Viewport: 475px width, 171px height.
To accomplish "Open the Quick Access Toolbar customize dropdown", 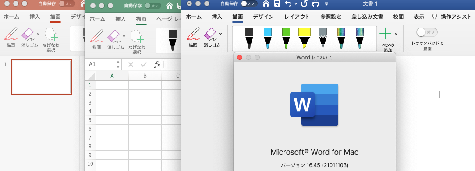I will coord(326,4).
